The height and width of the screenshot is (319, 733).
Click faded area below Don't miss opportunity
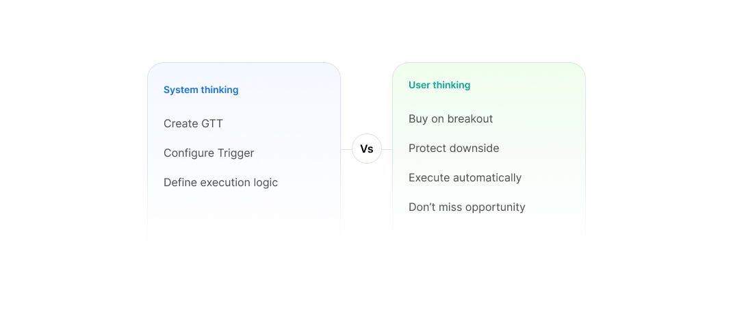pos(489,229)
